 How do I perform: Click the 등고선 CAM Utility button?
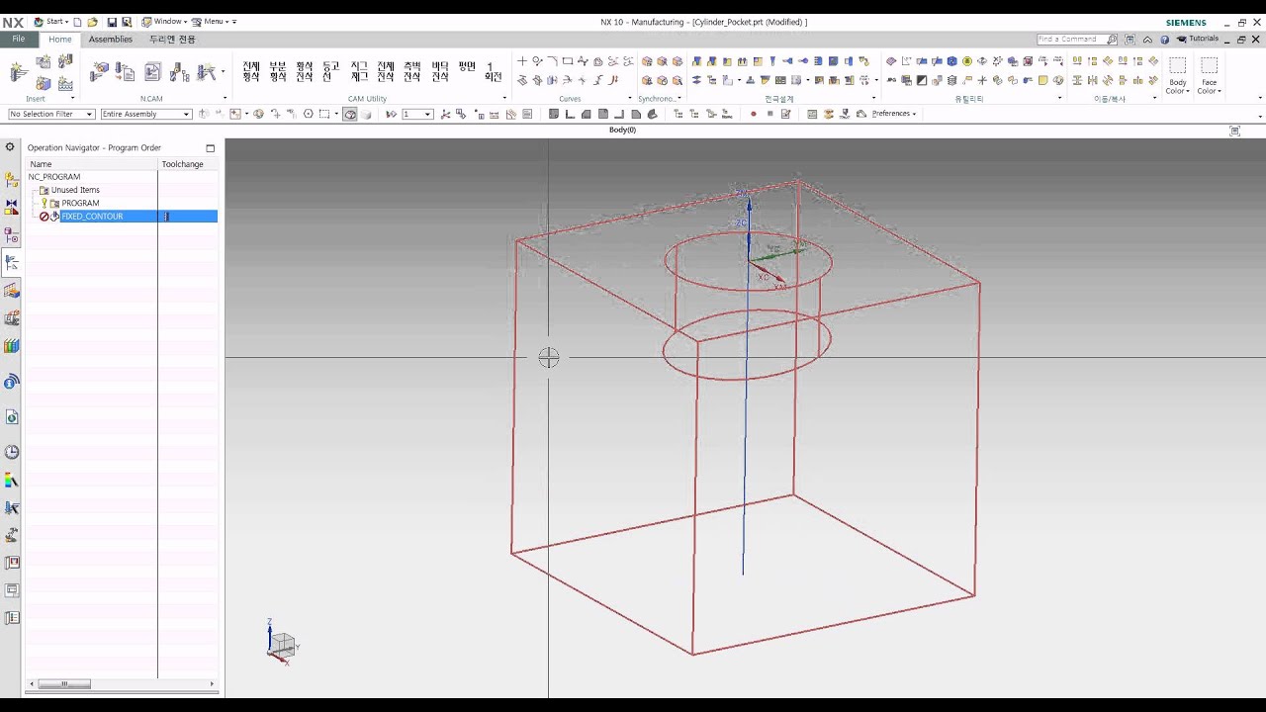click(x=331, y=72)
